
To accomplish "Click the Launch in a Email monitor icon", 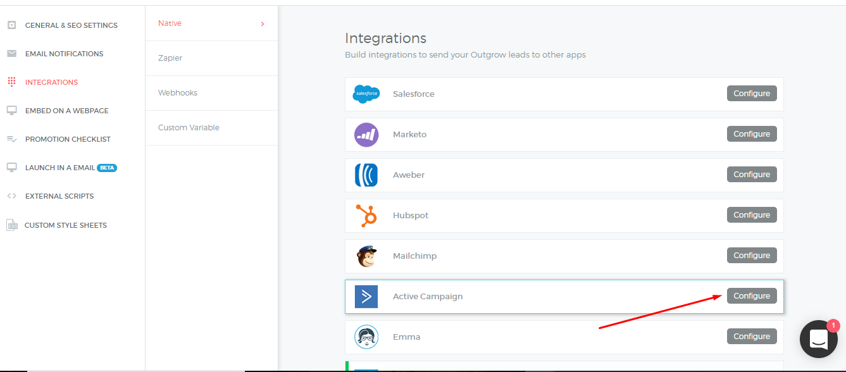I will (x=11, y=168).
